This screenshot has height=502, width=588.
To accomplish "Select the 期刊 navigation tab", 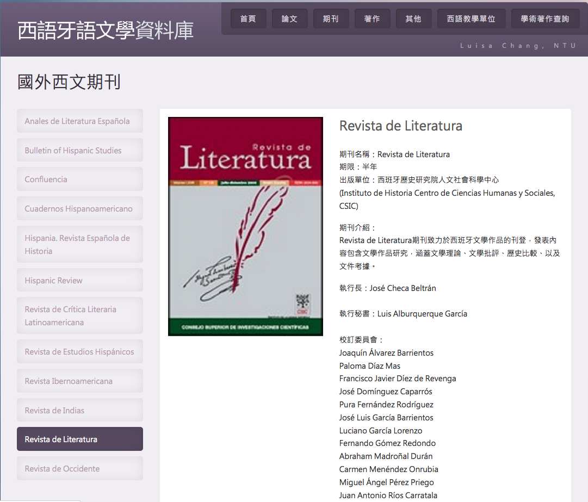I will click(x=331, y=18).
